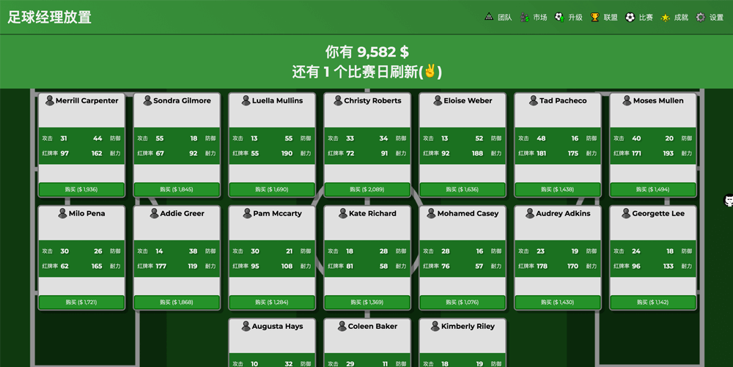Click the 足球经理放置 game title
Screen dimensions: 733x367
pos(49,18)
